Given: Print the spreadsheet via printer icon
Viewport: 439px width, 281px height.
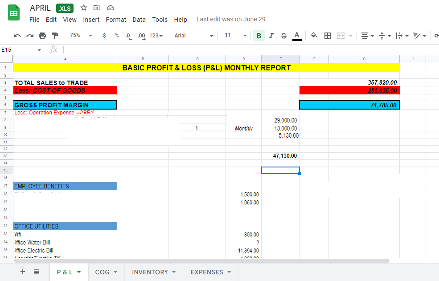Looking at the screenshot, I should (x=42, y=36).
